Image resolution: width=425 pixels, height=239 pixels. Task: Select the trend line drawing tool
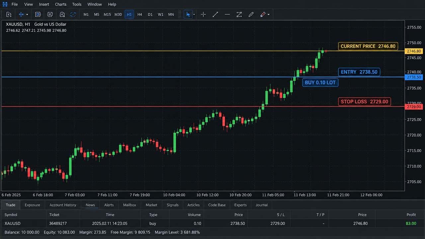[215, 14]
